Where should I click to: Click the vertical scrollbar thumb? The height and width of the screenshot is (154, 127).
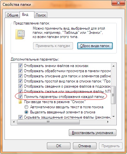click(x=113, y=95)
